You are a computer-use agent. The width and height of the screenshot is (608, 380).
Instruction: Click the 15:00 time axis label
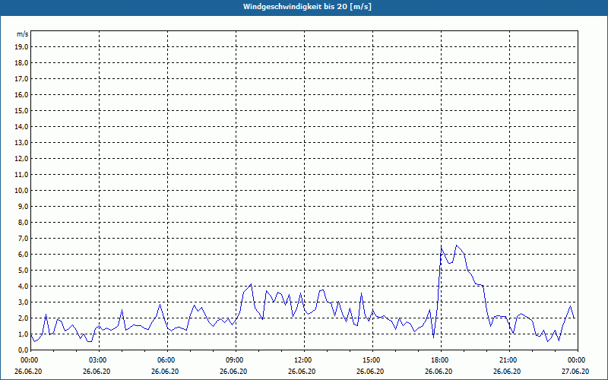point(372,360)
